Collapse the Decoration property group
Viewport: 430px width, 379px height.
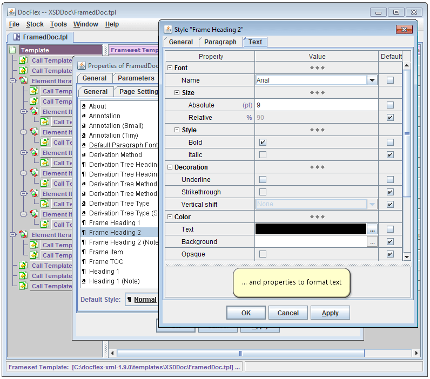[x=170, y=167]
